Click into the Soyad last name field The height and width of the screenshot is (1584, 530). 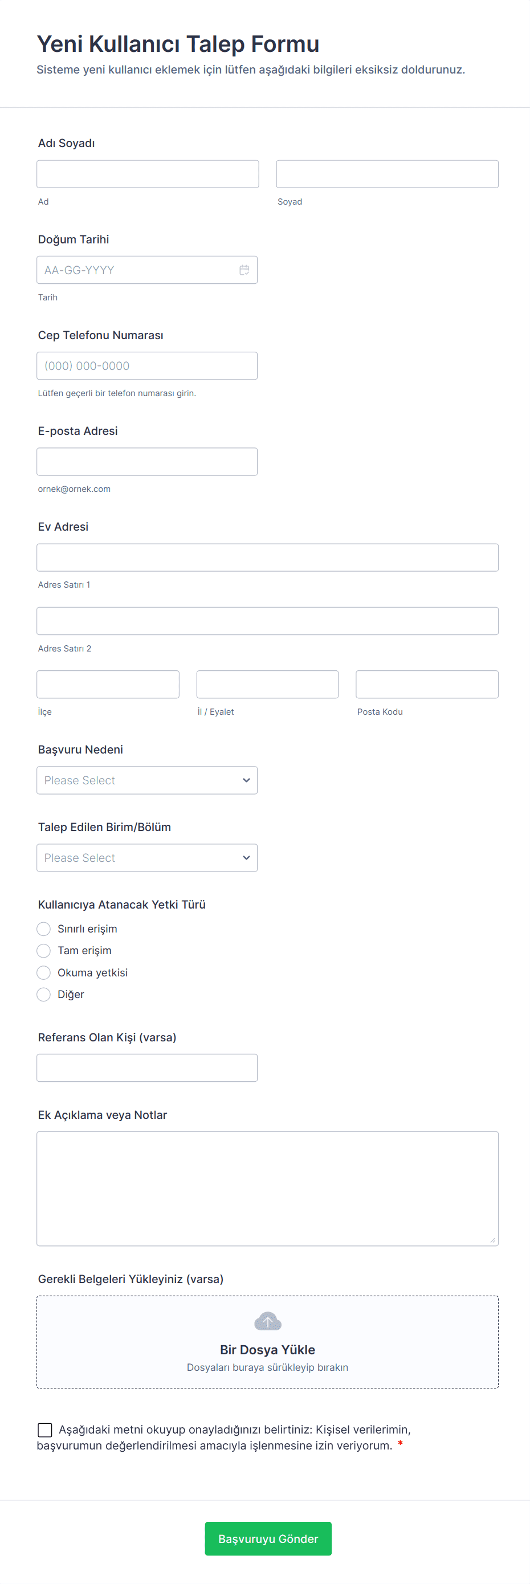coord(387,174)
